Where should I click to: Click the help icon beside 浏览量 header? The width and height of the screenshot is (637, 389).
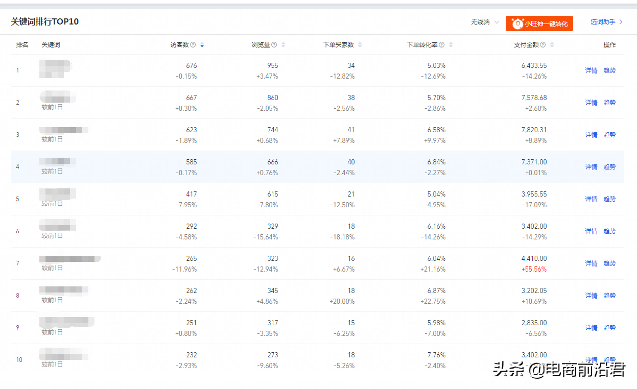[x=273, y=44]
